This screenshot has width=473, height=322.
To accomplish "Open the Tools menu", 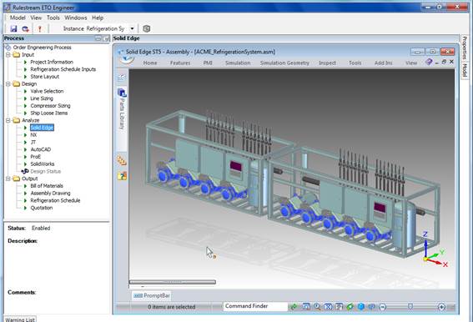I will 53,18.
